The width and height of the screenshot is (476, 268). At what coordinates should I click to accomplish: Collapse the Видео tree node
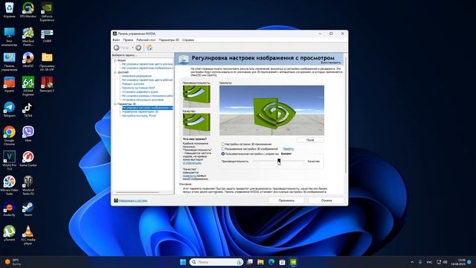pos(115,60)
